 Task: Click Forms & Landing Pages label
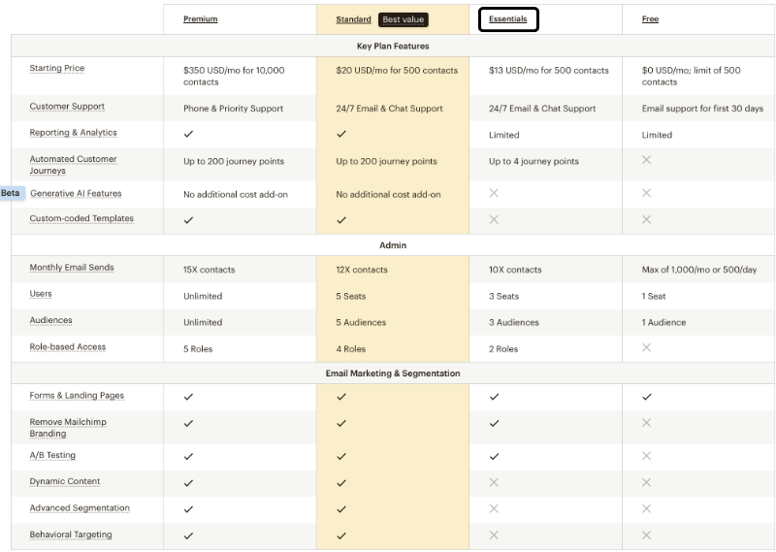tap(77, 395)
